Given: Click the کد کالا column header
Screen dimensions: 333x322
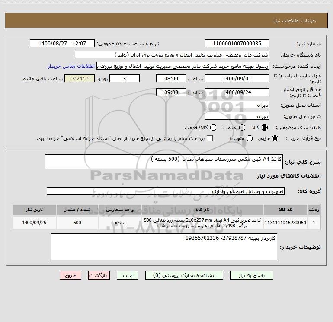Looking at the screenshot, I should tap(285, 210).
